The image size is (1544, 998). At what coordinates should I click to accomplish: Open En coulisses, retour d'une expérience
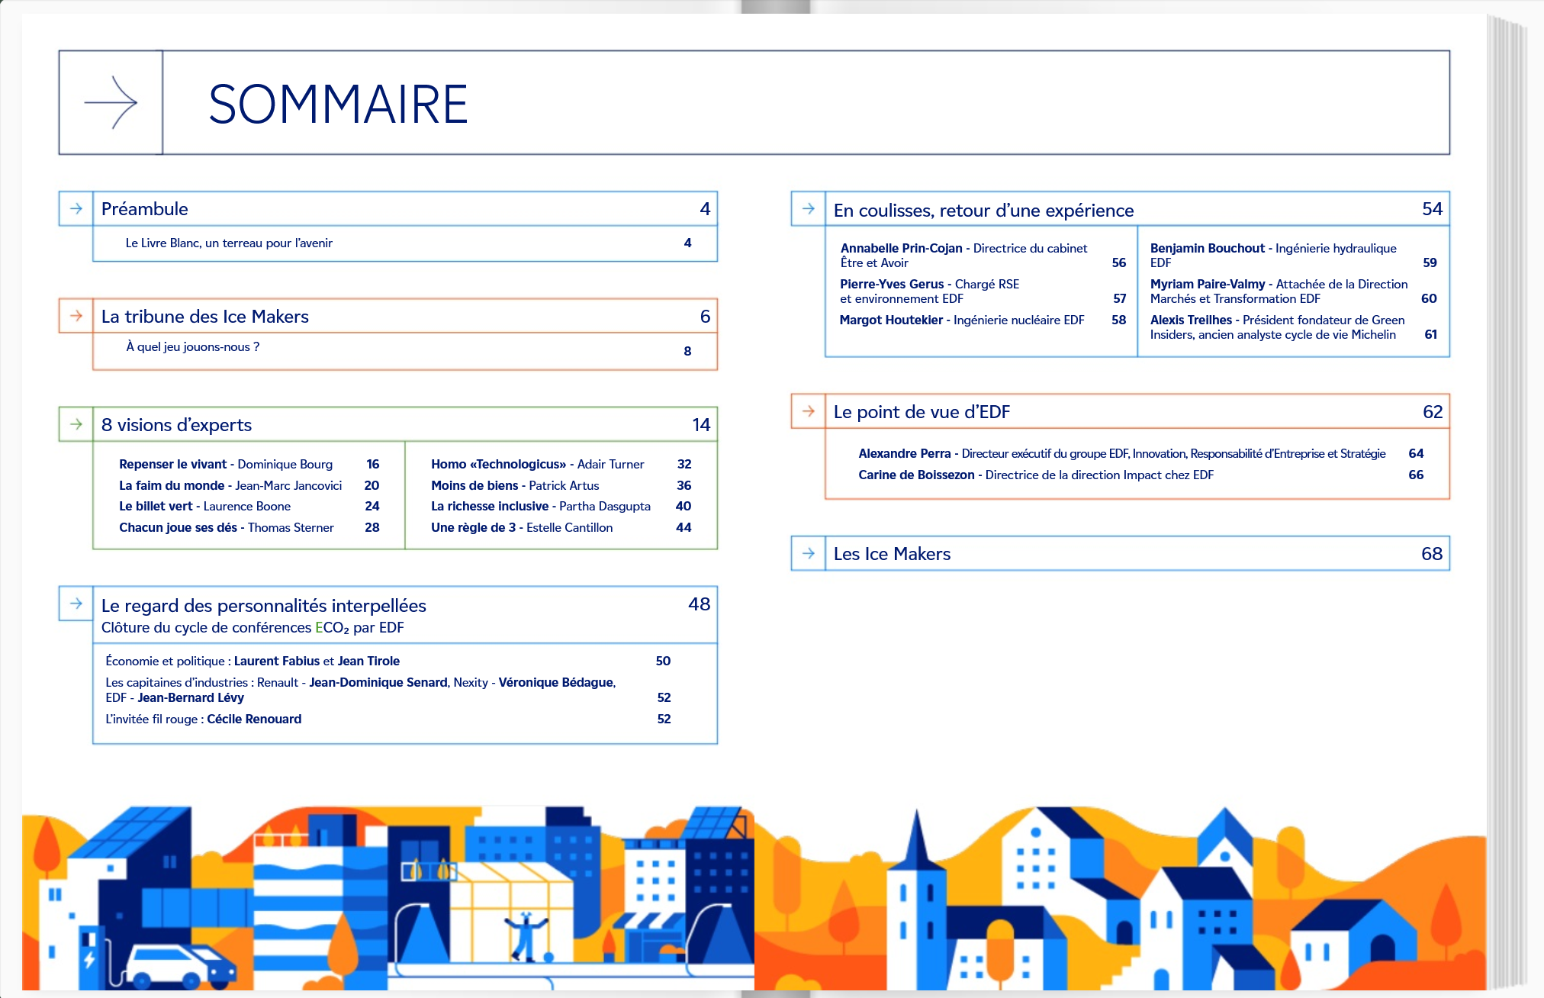(x=983, y=211)
